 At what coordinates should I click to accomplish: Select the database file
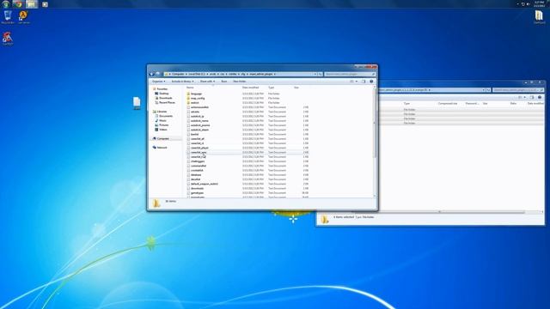tap(194, 175)
